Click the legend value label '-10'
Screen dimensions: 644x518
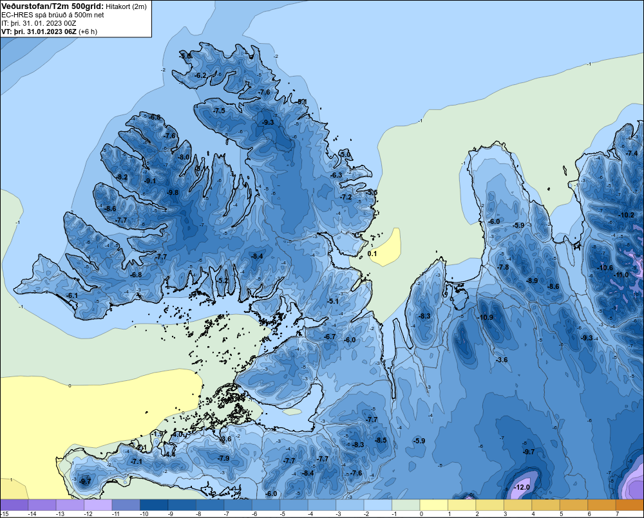pos(144,514)
